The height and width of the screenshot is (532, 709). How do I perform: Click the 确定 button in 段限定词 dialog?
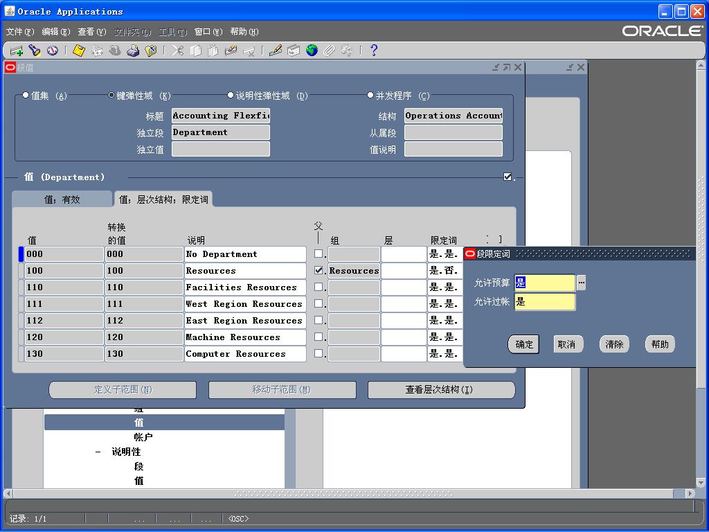(x=524, y=344)
